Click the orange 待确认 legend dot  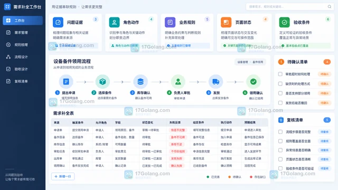[229, 177]
